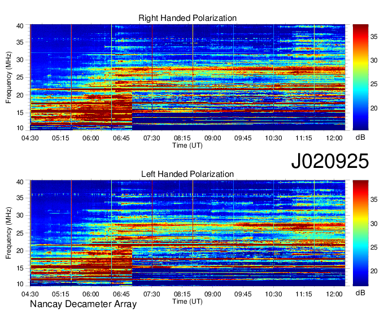This screenshot has width=384, height=311.
Task: Click the "11:15" time tick of Left Handed plot
Action: pyautogui.click(x=304, y=294)
